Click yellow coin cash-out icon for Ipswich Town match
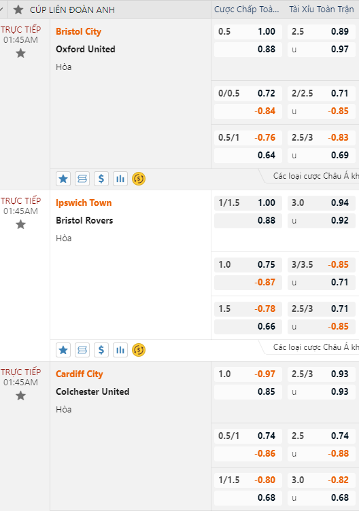 pos(139,350)
